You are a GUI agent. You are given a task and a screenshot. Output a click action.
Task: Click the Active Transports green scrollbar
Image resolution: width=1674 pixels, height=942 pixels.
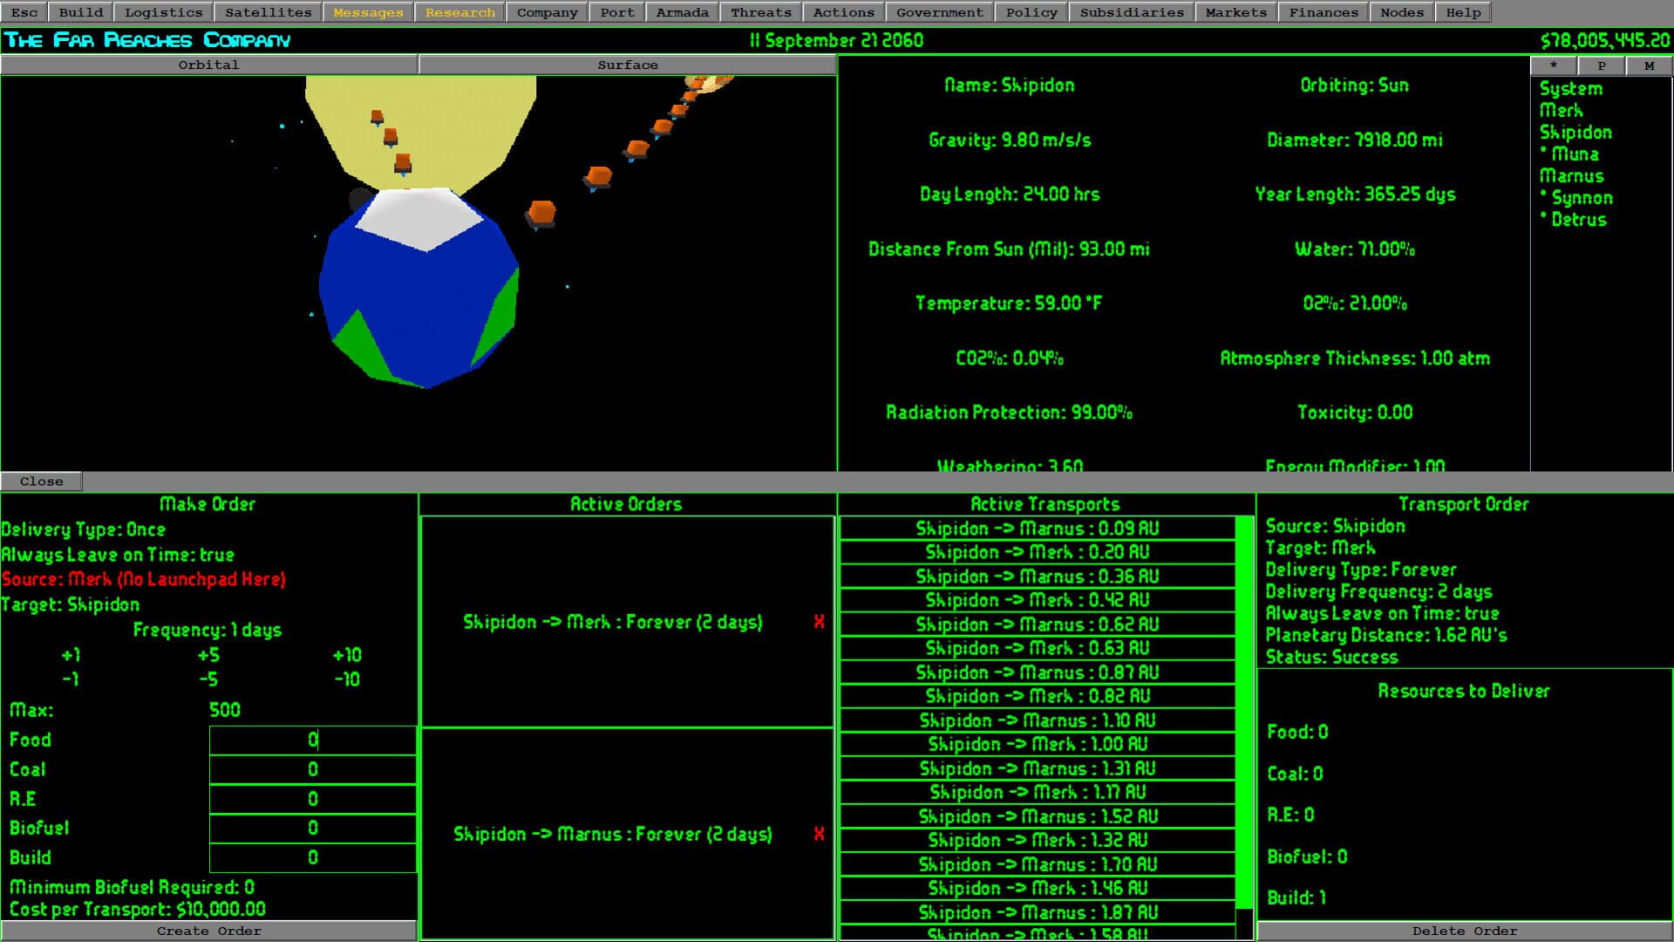1244,711
